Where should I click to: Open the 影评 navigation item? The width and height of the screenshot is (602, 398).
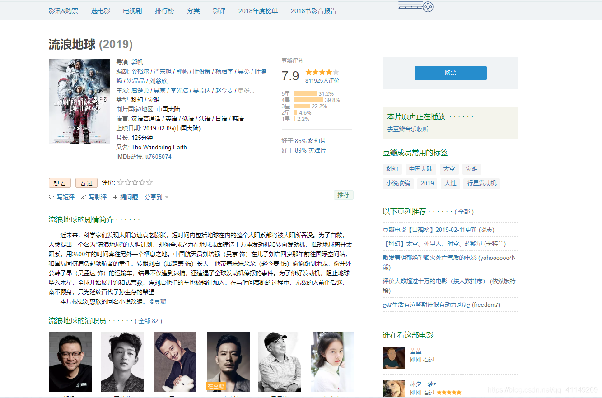click(x=219, y=11)
